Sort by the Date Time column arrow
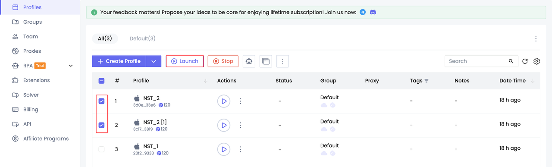 (533, 81)
